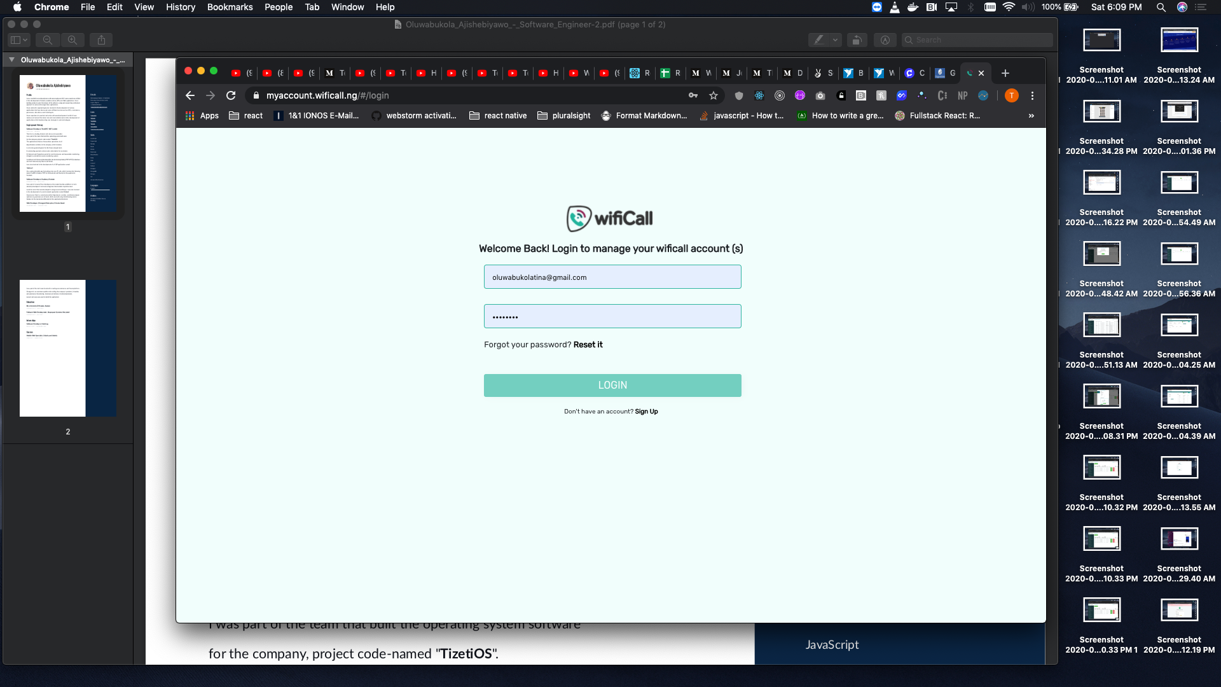Select page 2 thumbnail in Preview sidebar
The height and width of the screenshot is (687, 1221).
(x=68, y=348)
